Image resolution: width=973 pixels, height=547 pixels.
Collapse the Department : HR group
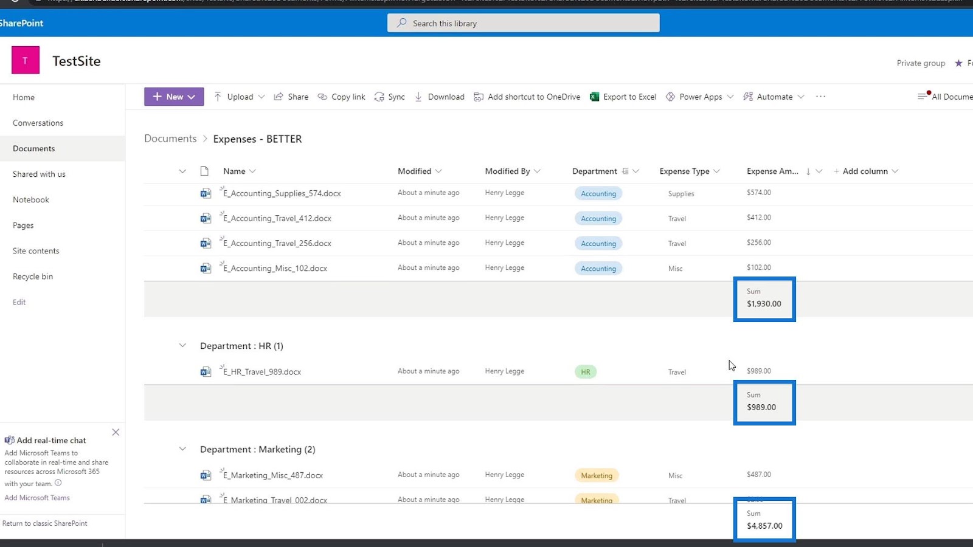click(182, 346)
